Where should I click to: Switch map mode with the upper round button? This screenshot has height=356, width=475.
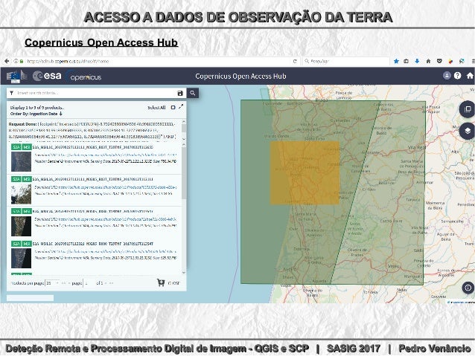[468, 109]
